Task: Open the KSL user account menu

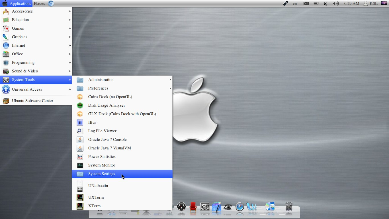Action: (370, 3)
